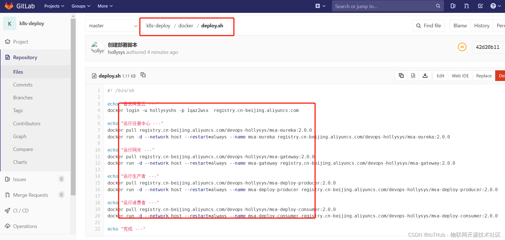This screenshot has height=240, width=505.
Task: Click the hollysys author avatar
Action: 98,48
